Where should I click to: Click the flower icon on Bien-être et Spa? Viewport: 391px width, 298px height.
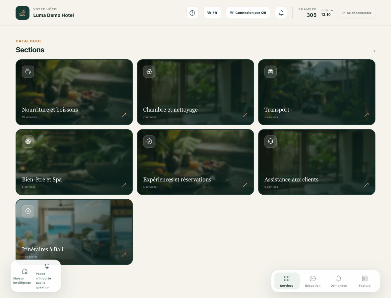point(28,141)
